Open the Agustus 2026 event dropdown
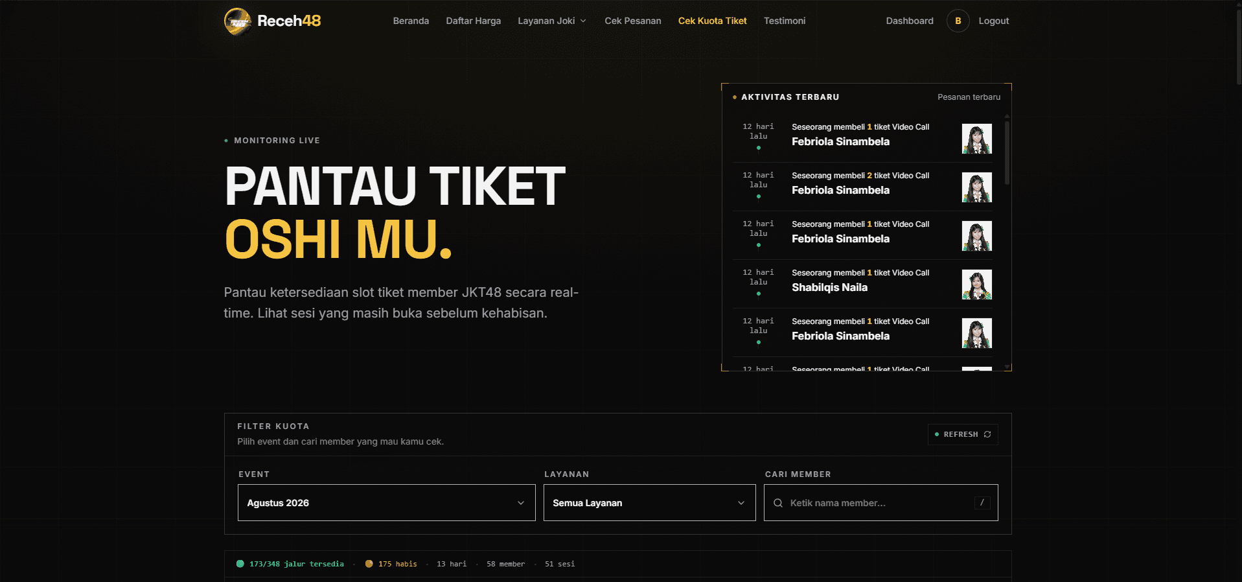The height and width of the screenshot is (582, 1242). tap(386, 503)
